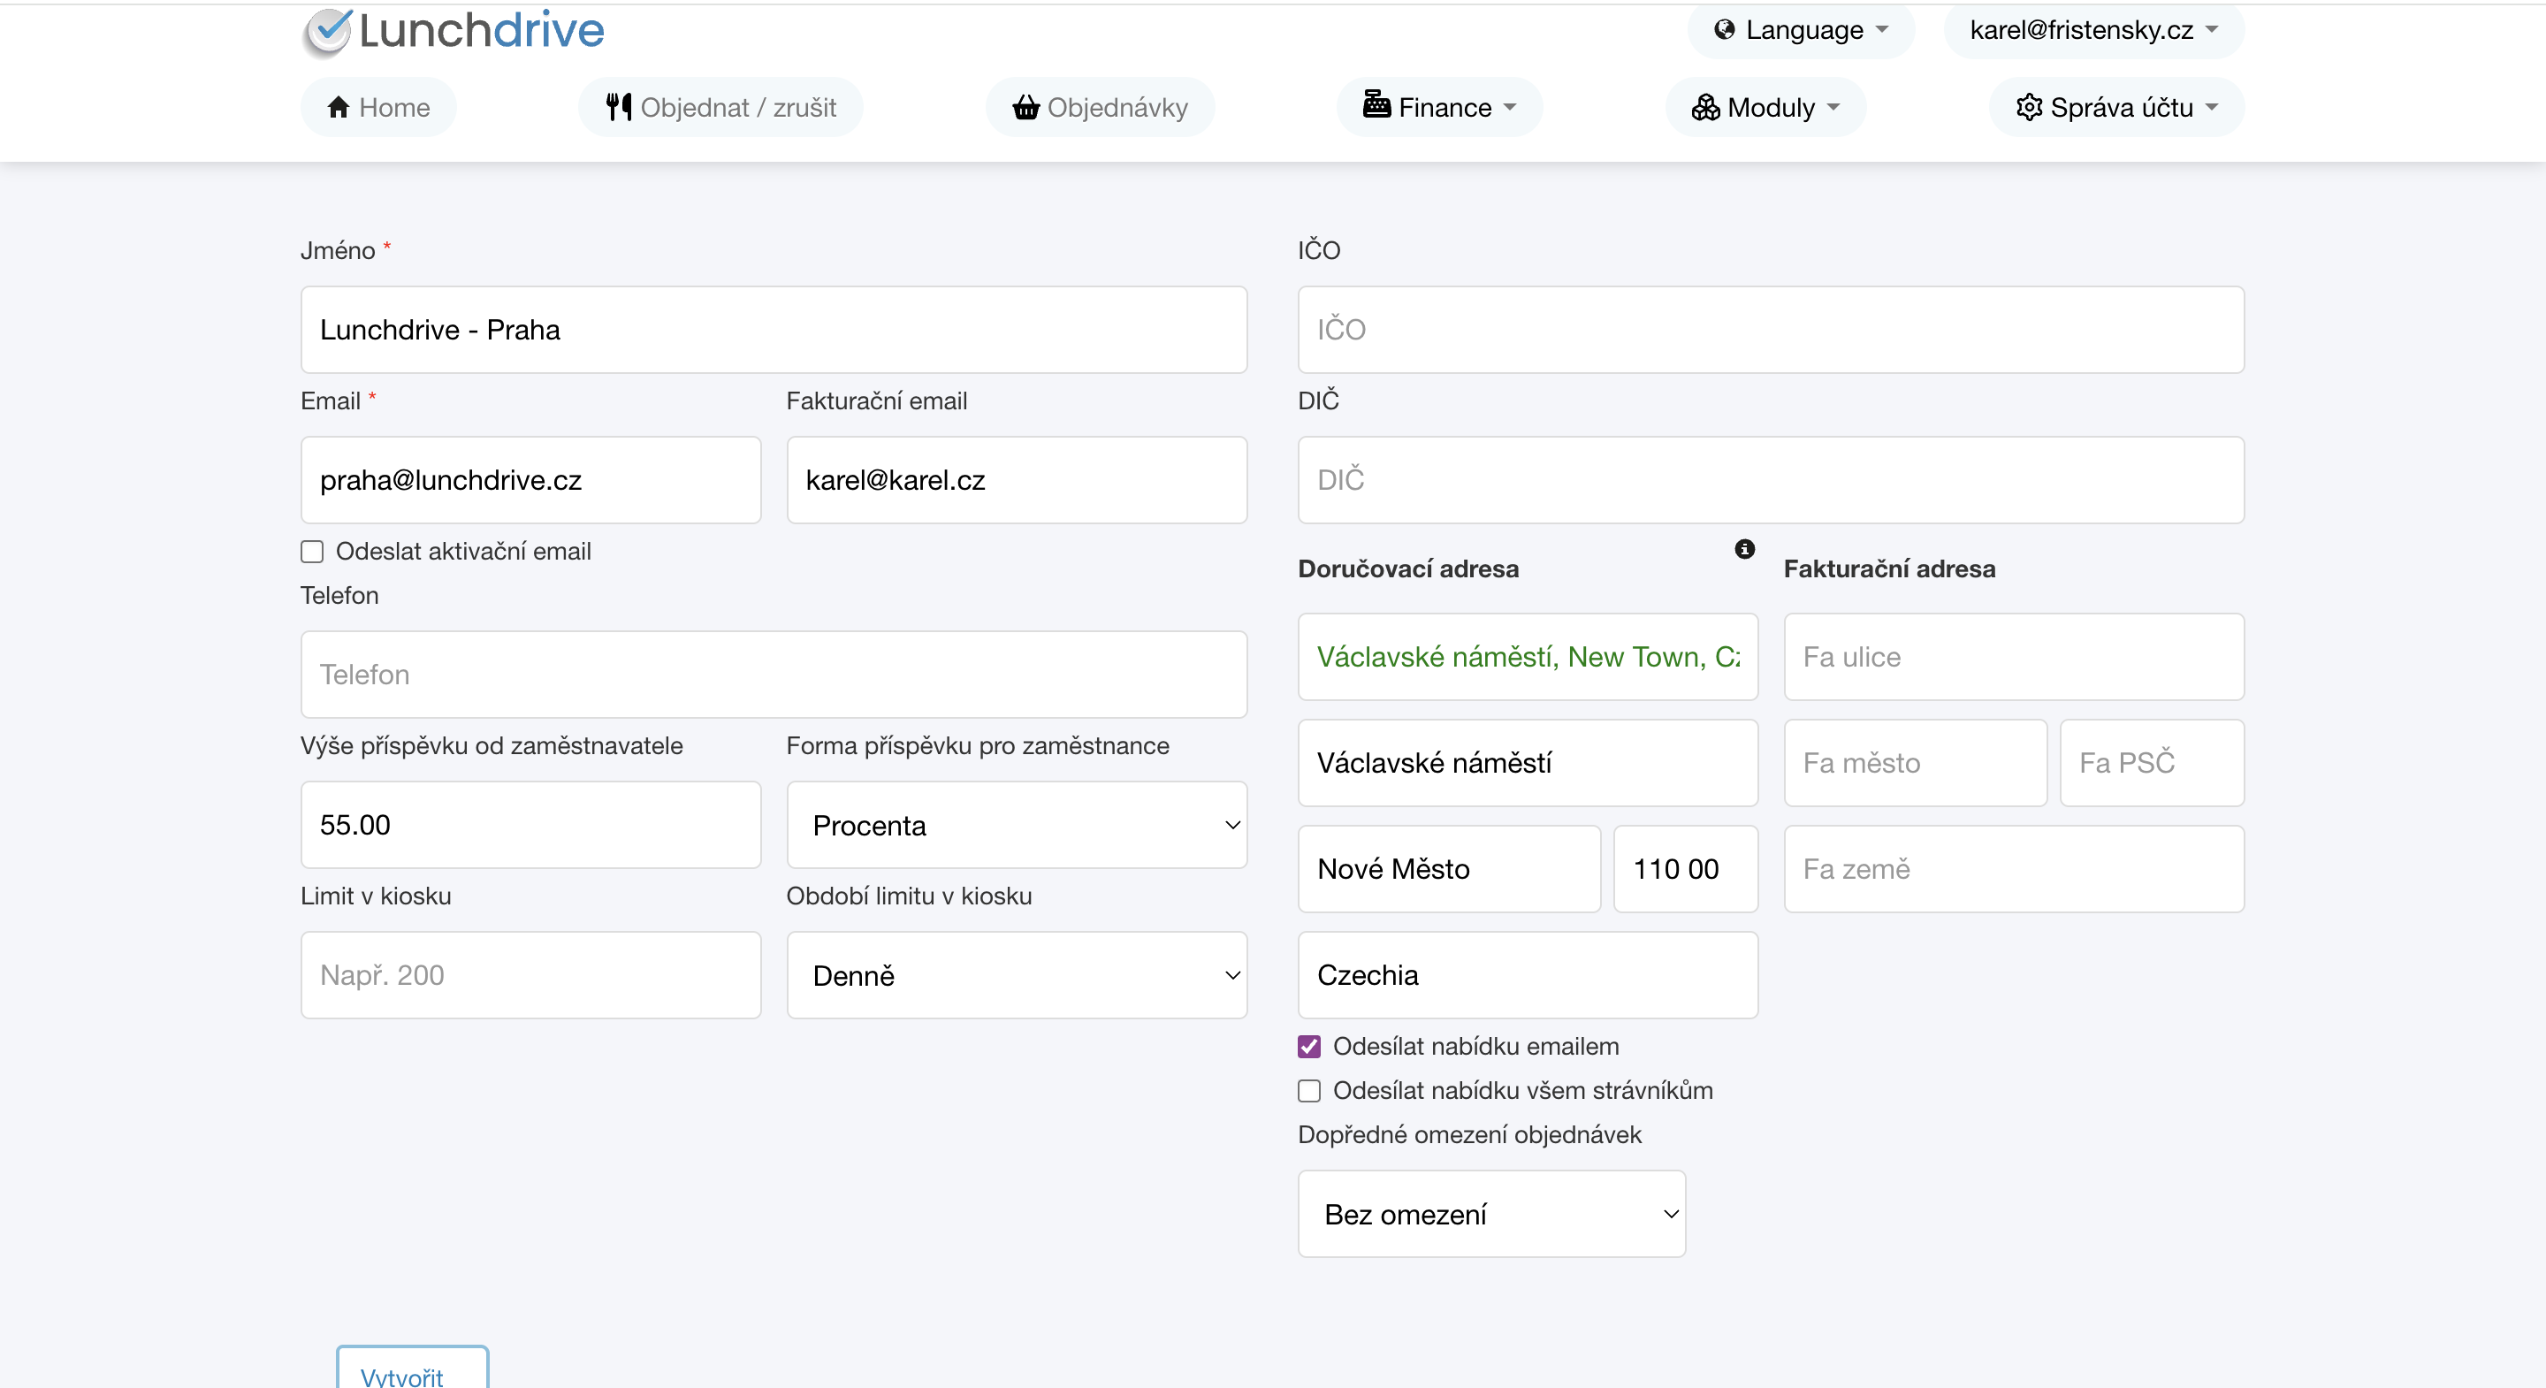The width and height of the screenshot is (2546, 1388).
Task: Enable Odeslat aktivační email checkbox
Action: pyautogui.click(x=312, y=552)
